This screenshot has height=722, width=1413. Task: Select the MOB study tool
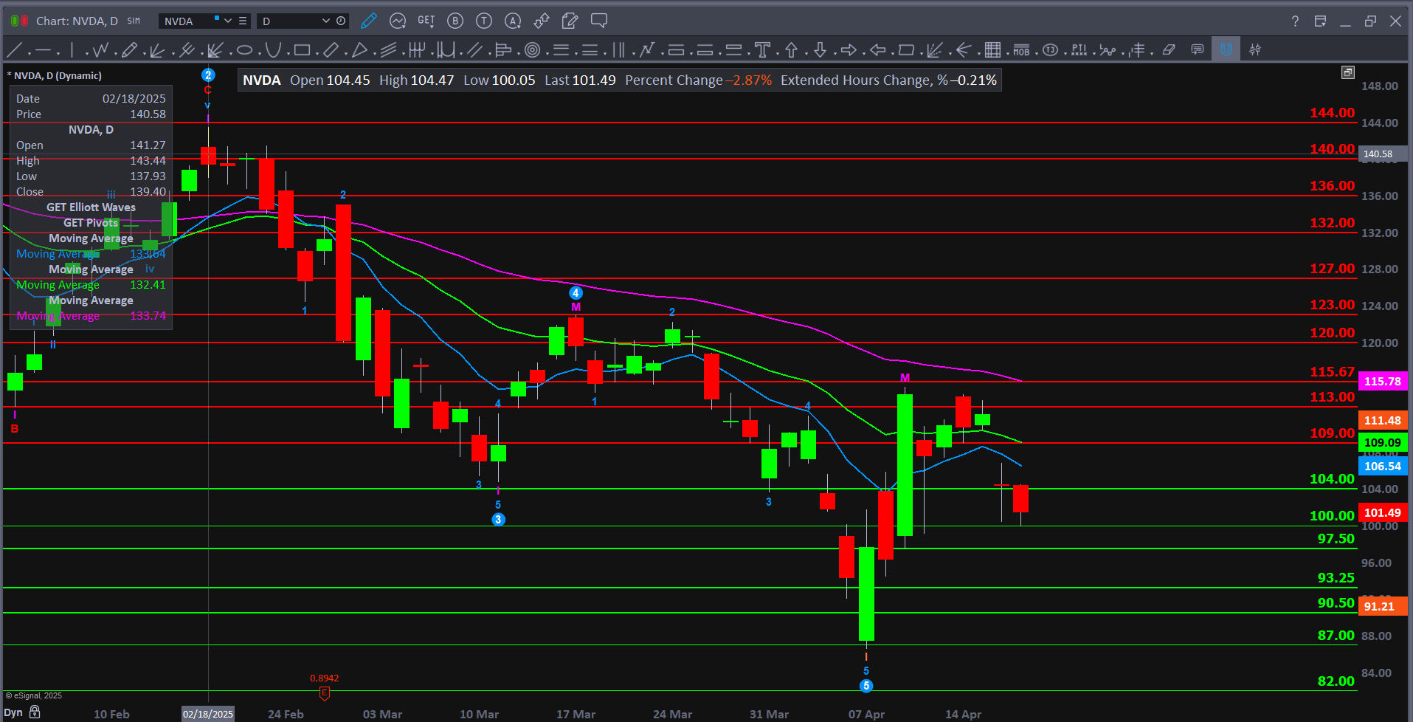tap(1021, 50)
